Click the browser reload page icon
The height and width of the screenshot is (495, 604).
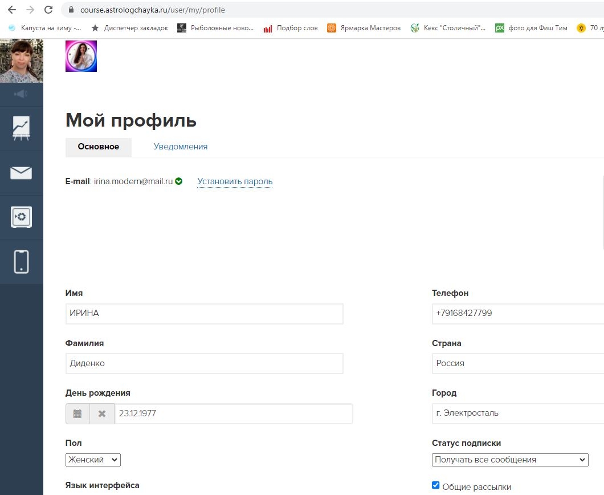point(48,10)
